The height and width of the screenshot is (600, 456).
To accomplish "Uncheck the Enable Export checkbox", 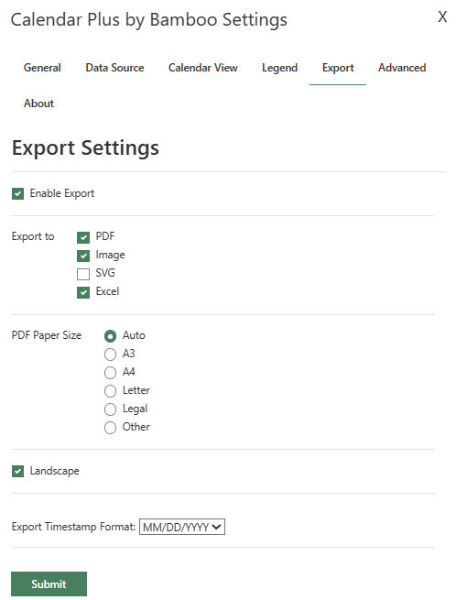I will pos(17,193).
